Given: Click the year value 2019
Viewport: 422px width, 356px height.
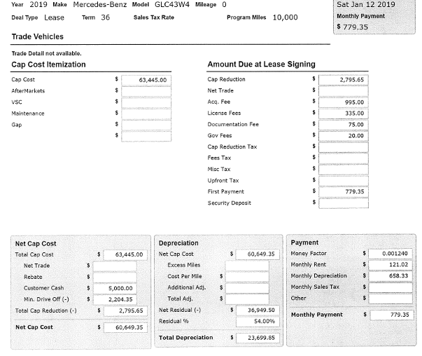Looking at the screenshot, I should pos(38,5).
